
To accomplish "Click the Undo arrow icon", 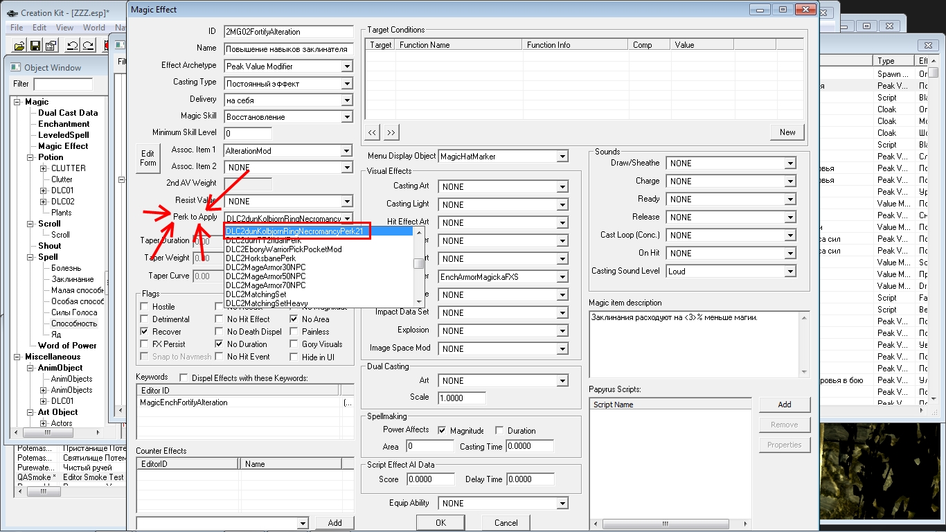I will point(72,46).
